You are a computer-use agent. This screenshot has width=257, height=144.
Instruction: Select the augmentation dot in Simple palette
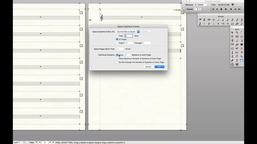pos(204,24)
